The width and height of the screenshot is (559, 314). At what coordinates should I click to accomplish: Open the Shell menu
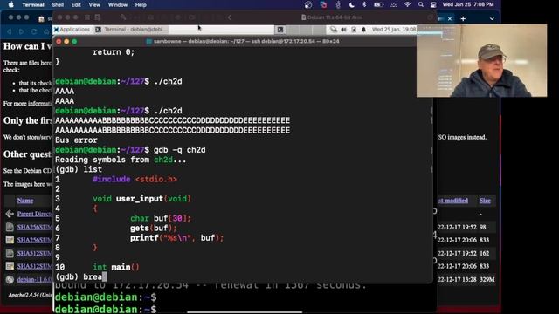[x=58, y=5]
